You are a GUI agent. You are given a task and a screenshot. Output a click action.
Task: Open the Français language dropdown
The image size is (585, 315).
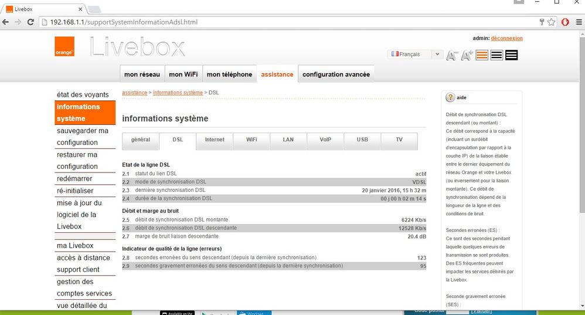(415, 54)
